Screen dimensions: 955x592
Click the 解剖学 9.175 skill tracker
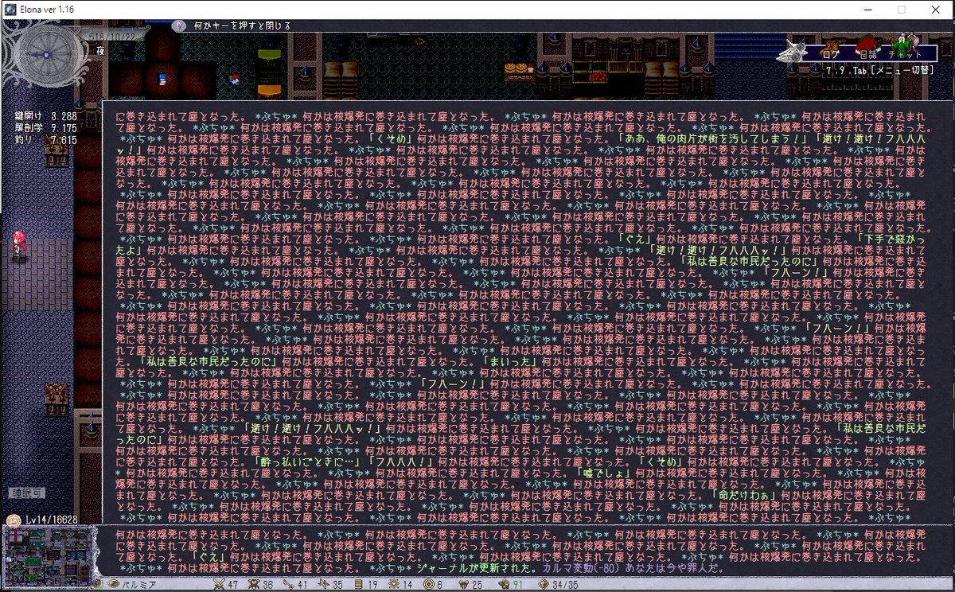point(46,128)
